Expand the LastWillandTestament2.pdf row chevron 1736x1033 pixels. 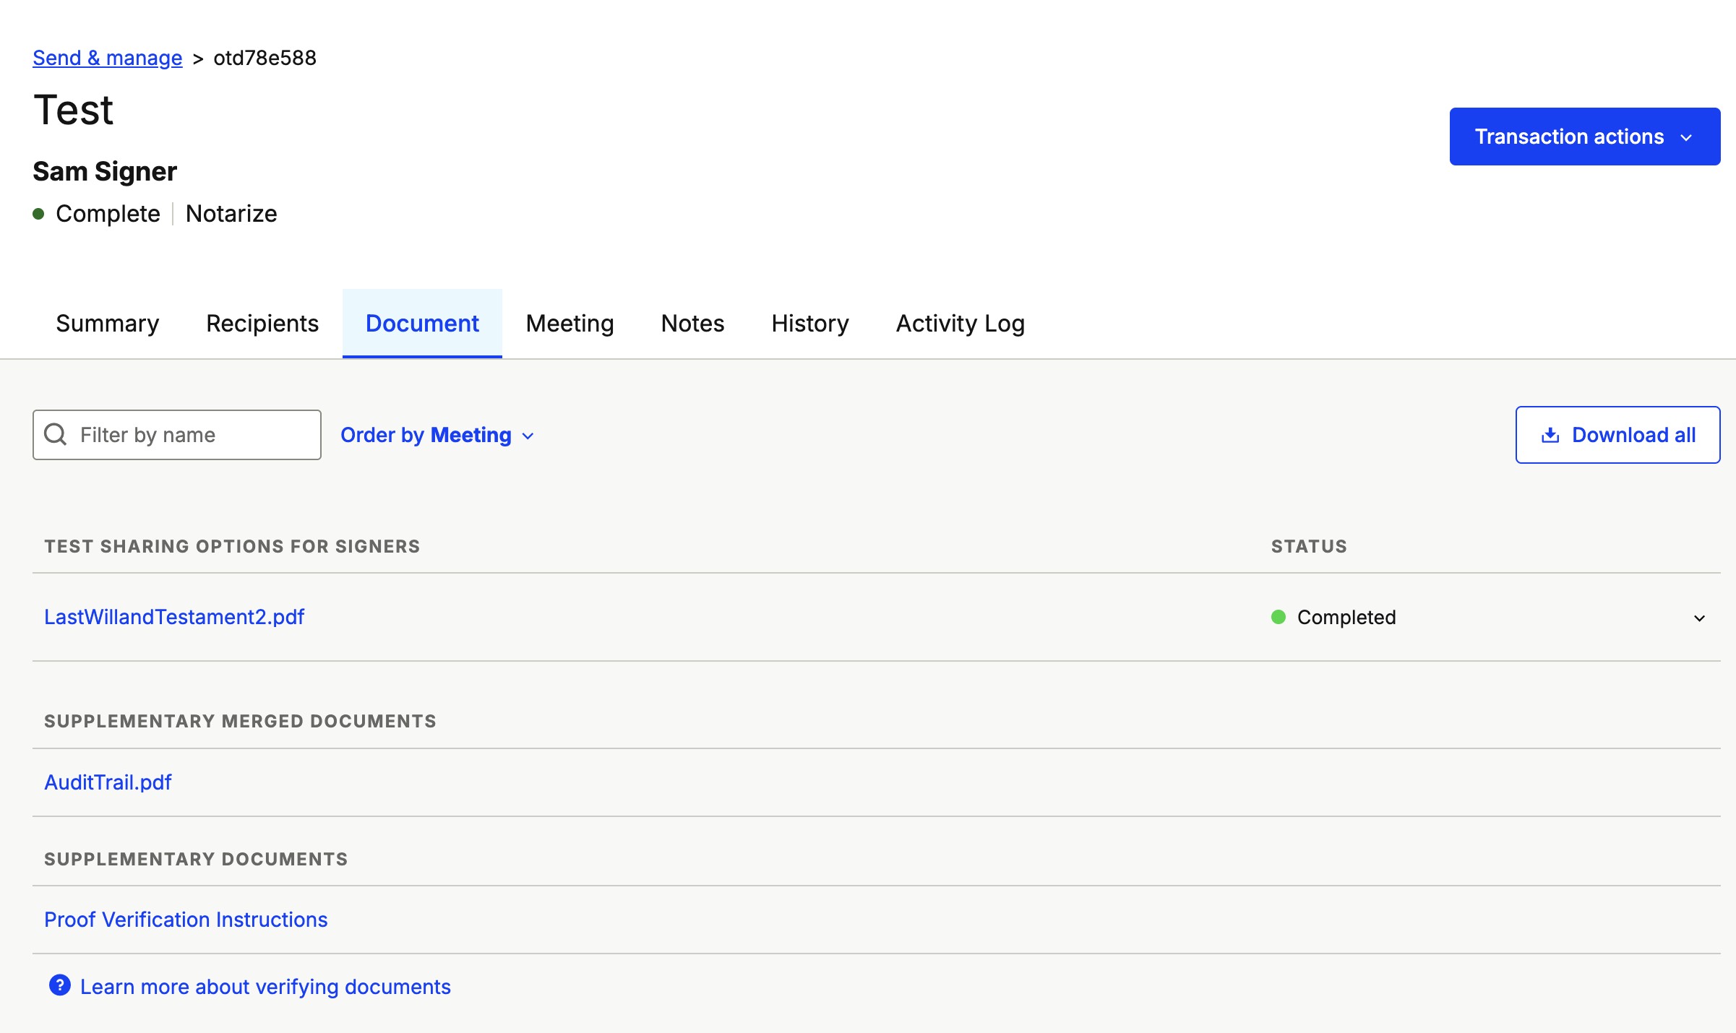[x=1700, y=618]
